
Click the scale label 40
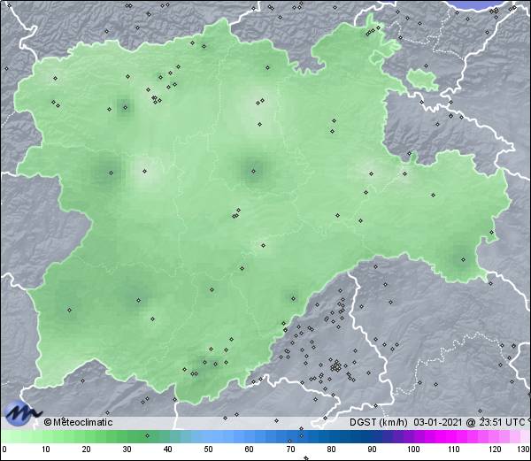click(x=167, y=449)
